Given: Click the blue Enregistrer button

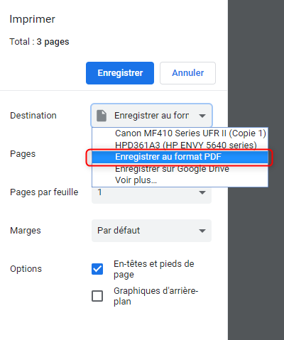Looking at the screenshot, I should click(x=120, y=73).
